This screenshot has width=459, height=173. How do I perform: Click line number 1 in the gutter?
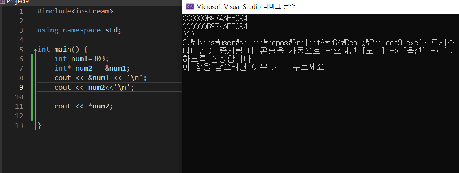21,12
